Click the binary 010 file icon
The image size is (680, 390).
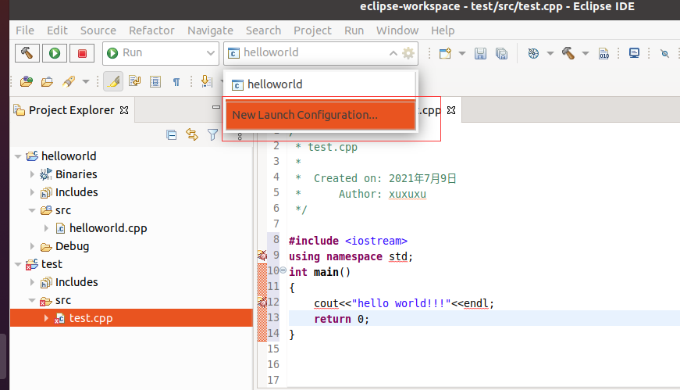(x=603, y=53)
